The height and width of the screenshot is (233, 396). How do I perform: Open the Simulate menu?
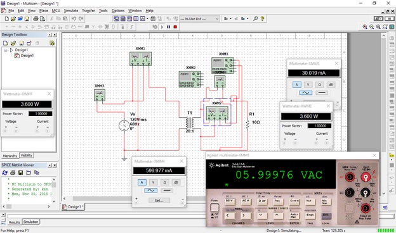coord(71,11)
